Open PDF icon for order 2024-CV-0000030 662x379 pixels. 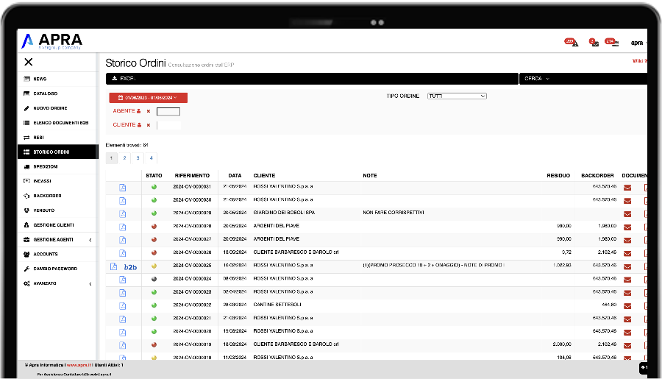pyautogui.click(x=122, y=201)
